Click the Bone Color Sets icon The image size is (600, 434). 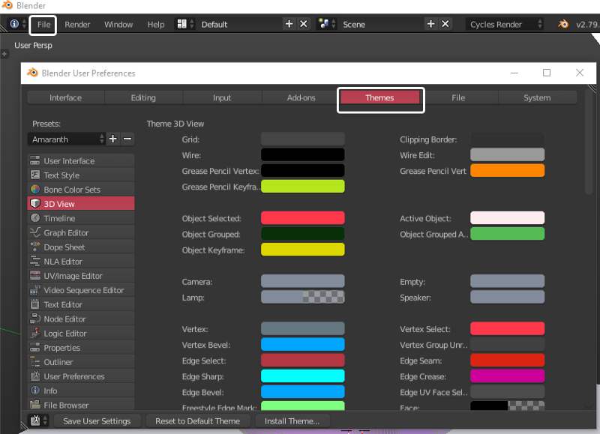tap(34, 190)
